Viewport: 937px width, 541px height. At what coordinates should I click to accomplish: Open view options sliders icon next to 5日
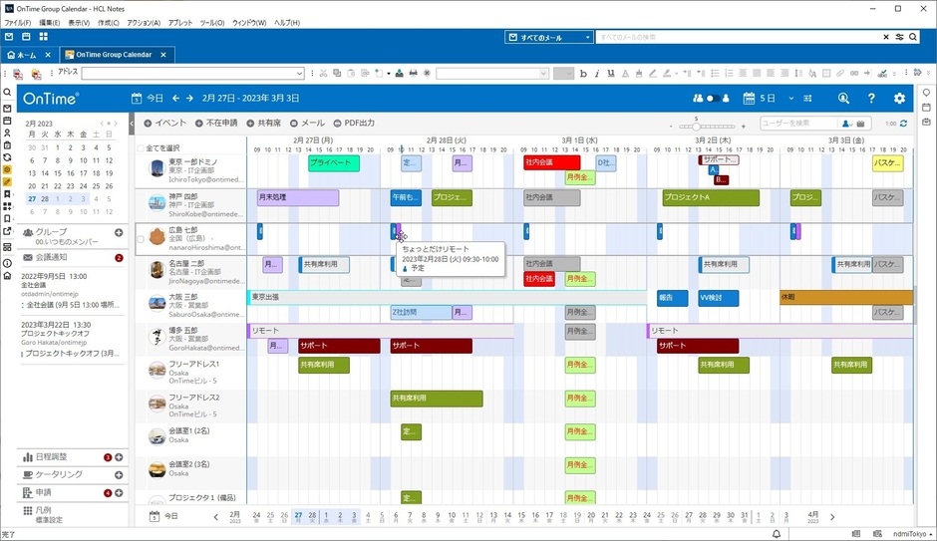pyautogui.click(x=808, y=99)
